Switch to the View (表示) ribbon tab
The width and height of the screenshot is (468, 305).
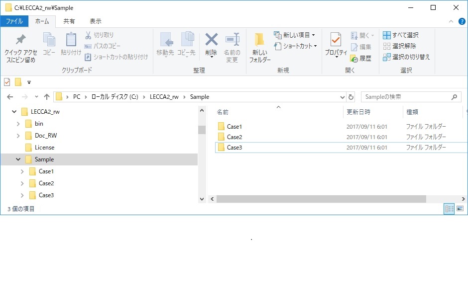(95, 21)
